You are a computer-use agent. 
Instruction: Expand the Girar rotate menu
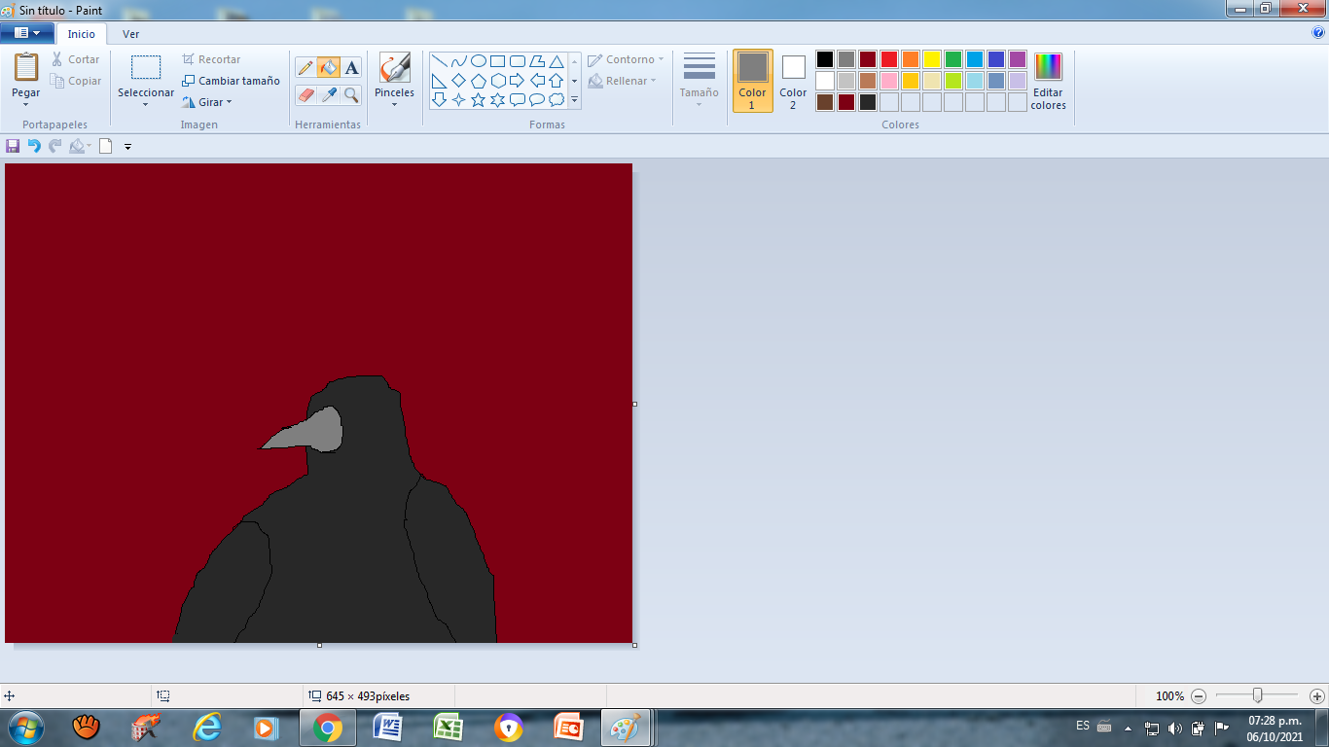tap(230, 102)
